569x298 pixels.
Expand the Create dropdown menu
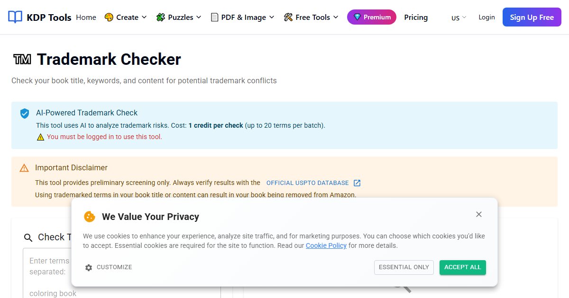pyautogui.click(x=126, y=18)
